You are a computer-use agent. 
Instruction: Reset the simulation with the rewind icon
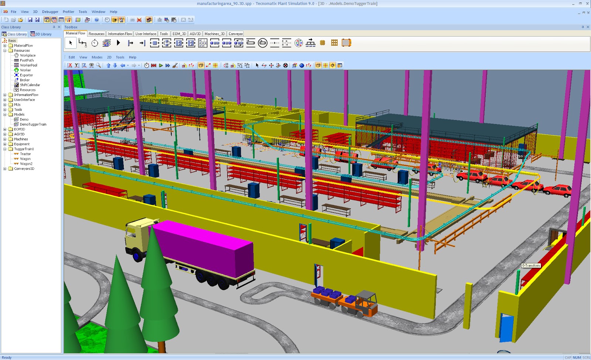154,65
